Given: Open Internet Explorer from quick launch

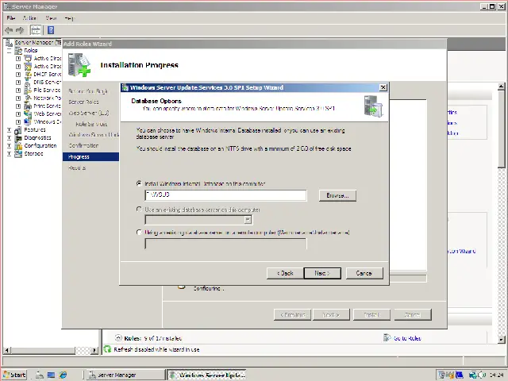Looking at the screenshot, I should [x=63, y=375].
